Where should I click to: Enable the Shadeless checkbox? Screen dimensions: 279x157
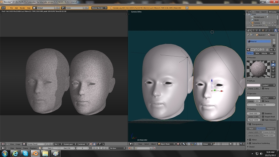tap(263, 114)
